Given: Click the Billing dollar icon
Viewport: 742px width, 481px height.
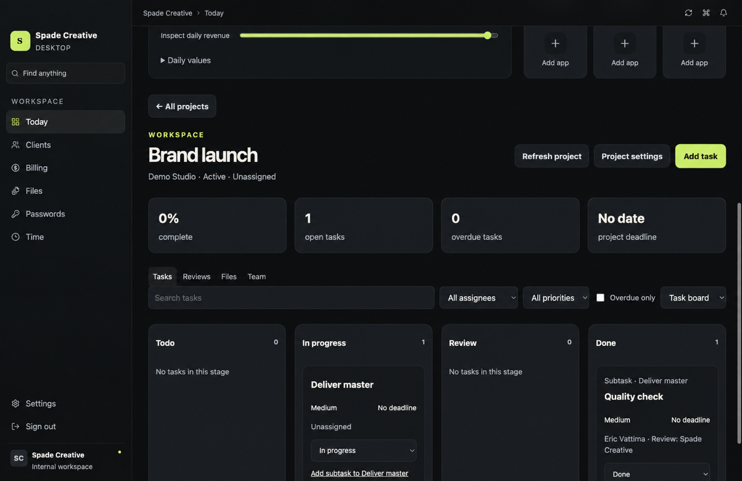Looking at the screenshot, I should (x=16, y=168).
